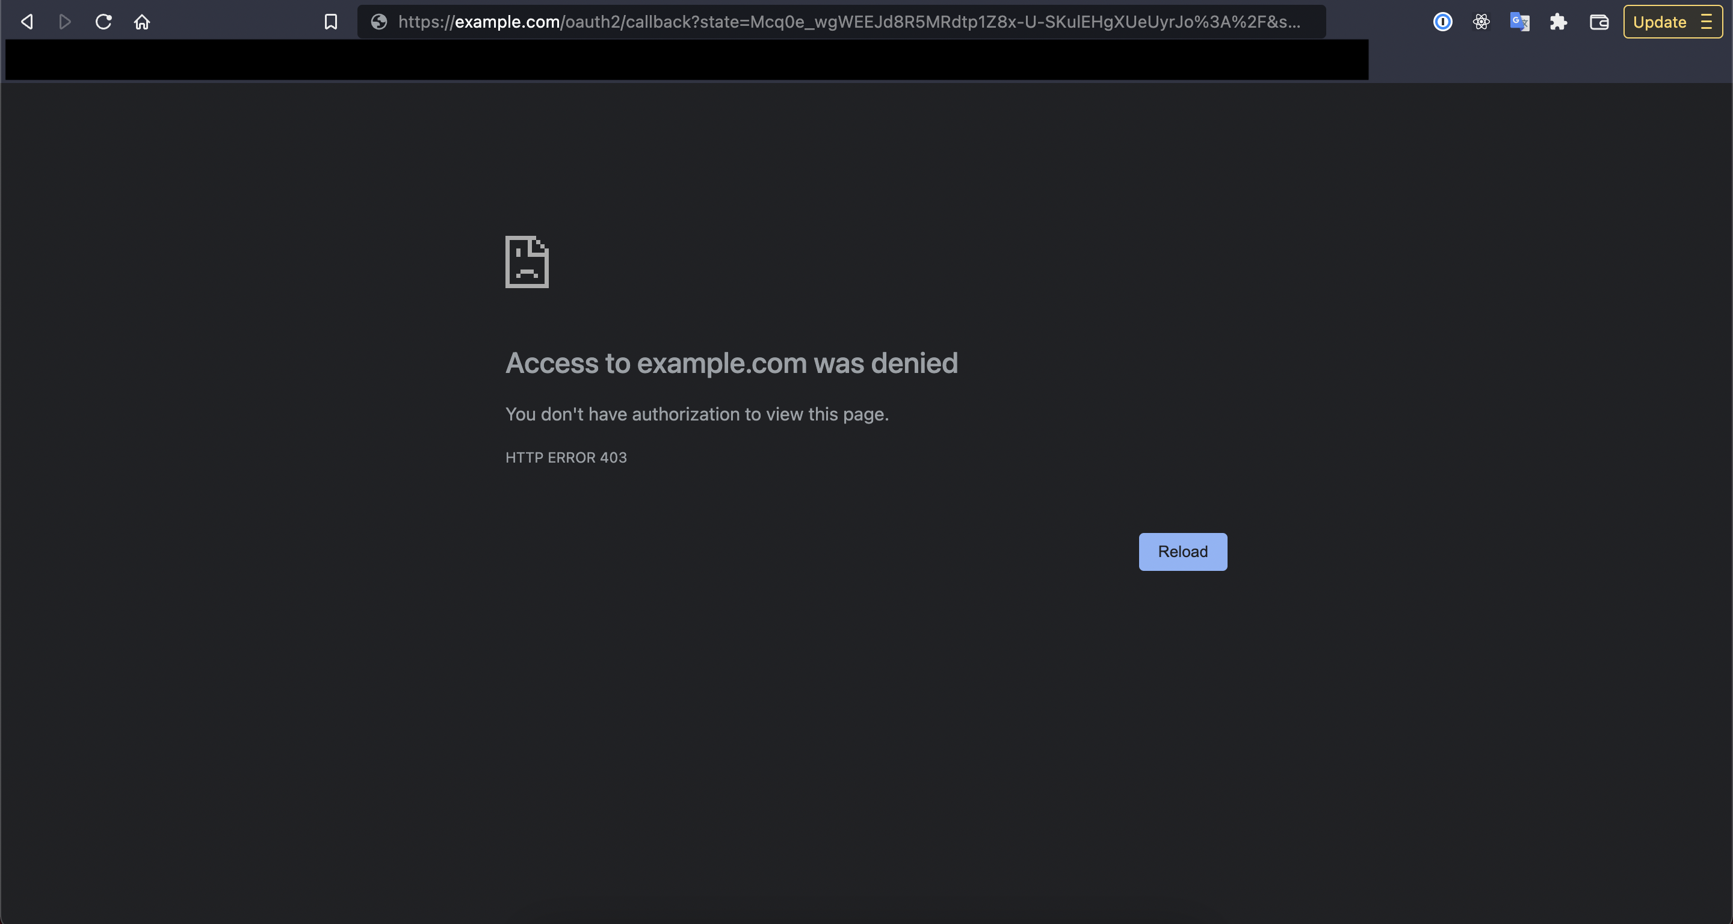The width and height of the screenshot is (1733, 924).
Task: Open the React Developer Tools extension
Action: coord(1481,22)
